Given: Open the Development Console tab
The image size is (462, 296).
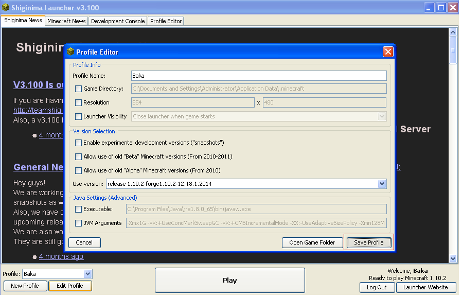Looking at the screenshot, I should pyautogui.click(x=118, y=21).
